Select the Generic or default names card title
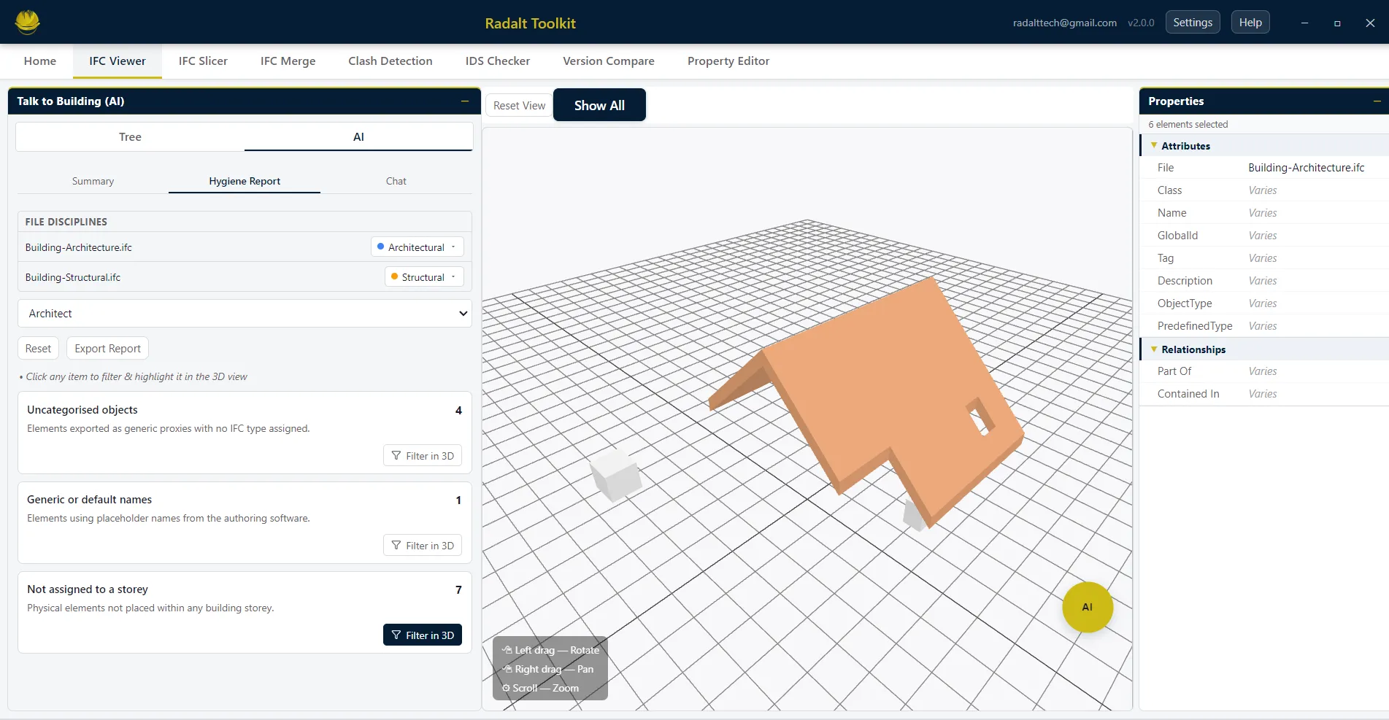 pos(90,500)
